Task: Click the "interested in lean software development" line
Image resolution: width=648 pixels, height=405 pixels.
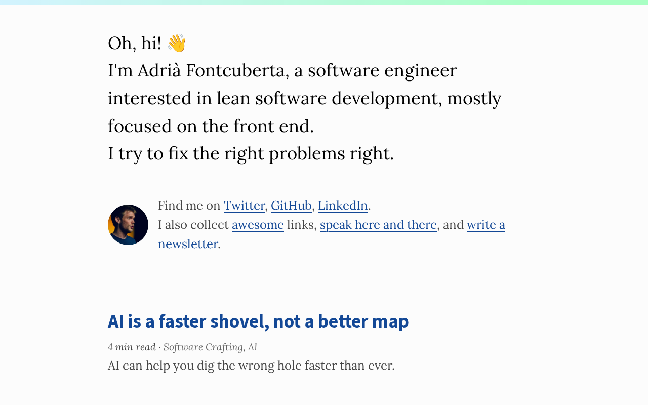Action: pyautogui.click(x=304, y=99)
